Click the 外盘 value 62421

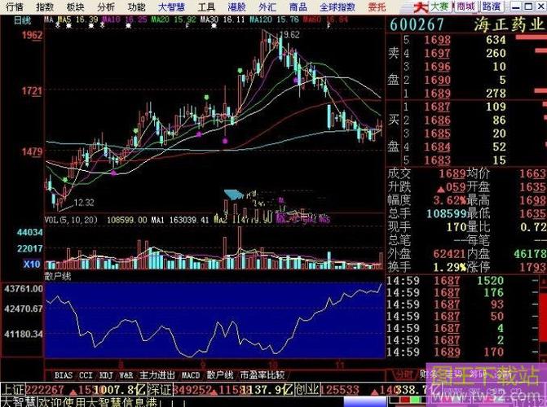coord(449,254)
